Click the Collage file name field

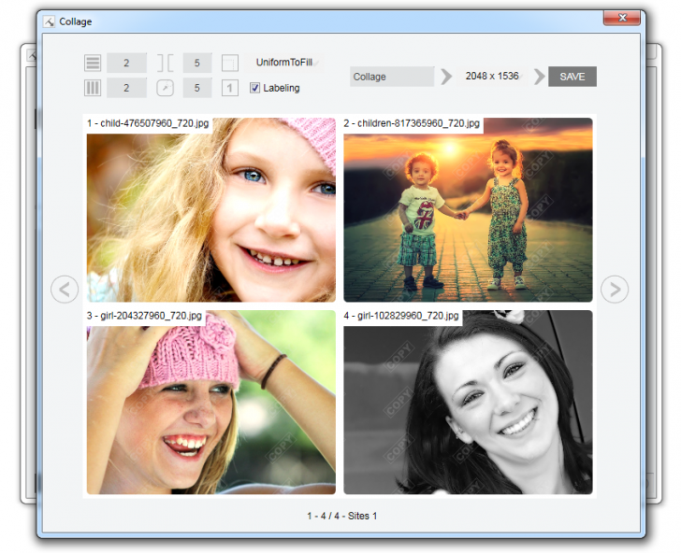pos(392,77)
